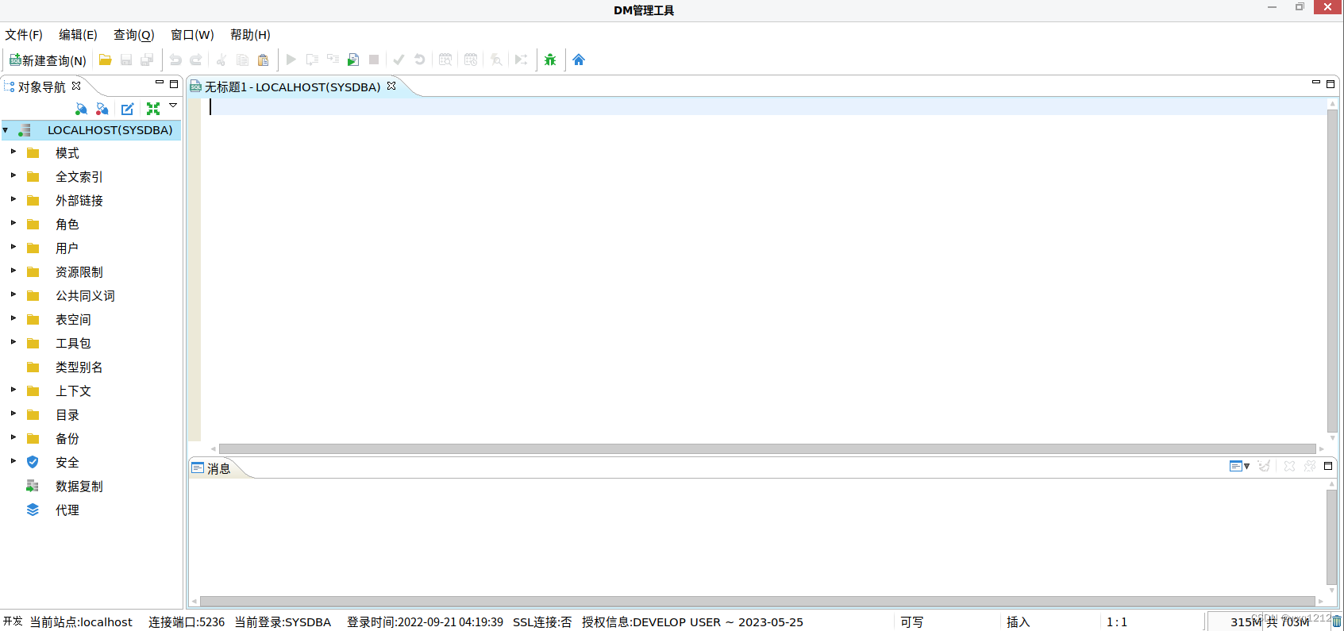Click the 315M 共 703M memory indicator
Image resolution: width=1344 pixels, height=631 pixels.
pos(1269,621)
